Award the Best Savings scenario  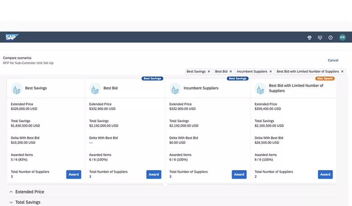tap(74, 175)
